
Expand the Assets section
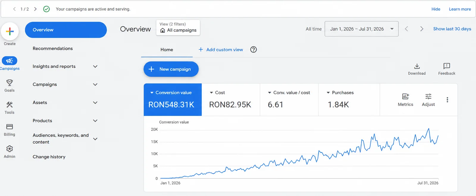pos(95,103)
